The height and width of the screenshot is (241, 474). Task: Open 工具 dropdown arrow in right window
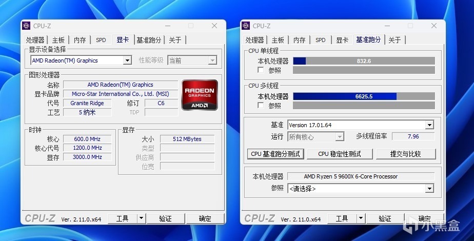point(361,218)
